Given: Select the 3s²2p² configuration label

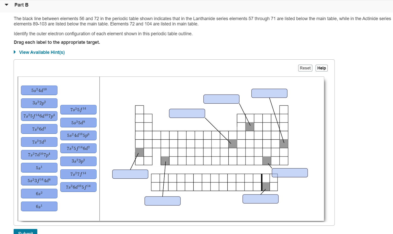Looking at the screenshot, I should pyautogui.click(x=39, y=103).
